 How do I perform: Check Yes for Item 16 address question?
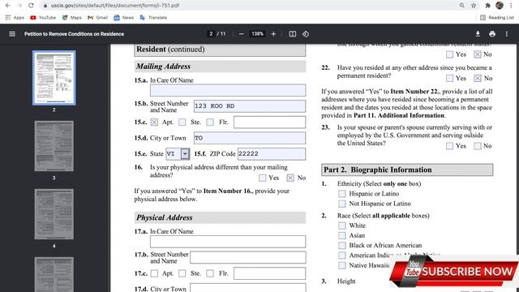263,178
